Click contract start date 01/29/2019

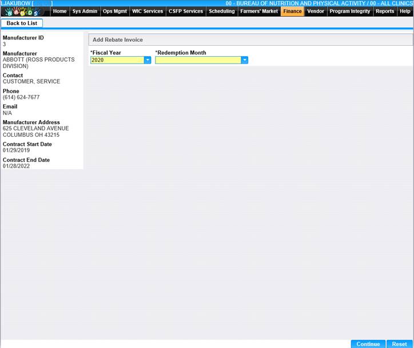coord(16,151)
